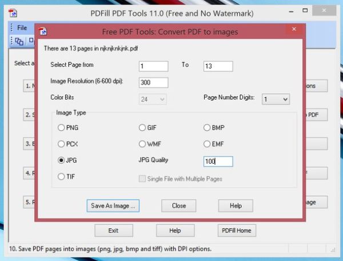
Task: Open the Page Number Digits dropdown
Action: 276,99
